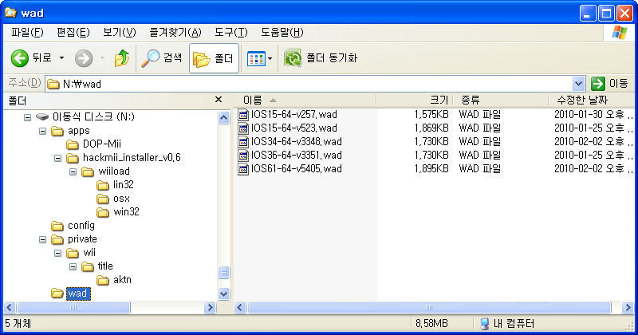Image resolution: width=638 pixels, height=335 pixels.
Task: Select the config folder icon
Action: pos(57,226)
